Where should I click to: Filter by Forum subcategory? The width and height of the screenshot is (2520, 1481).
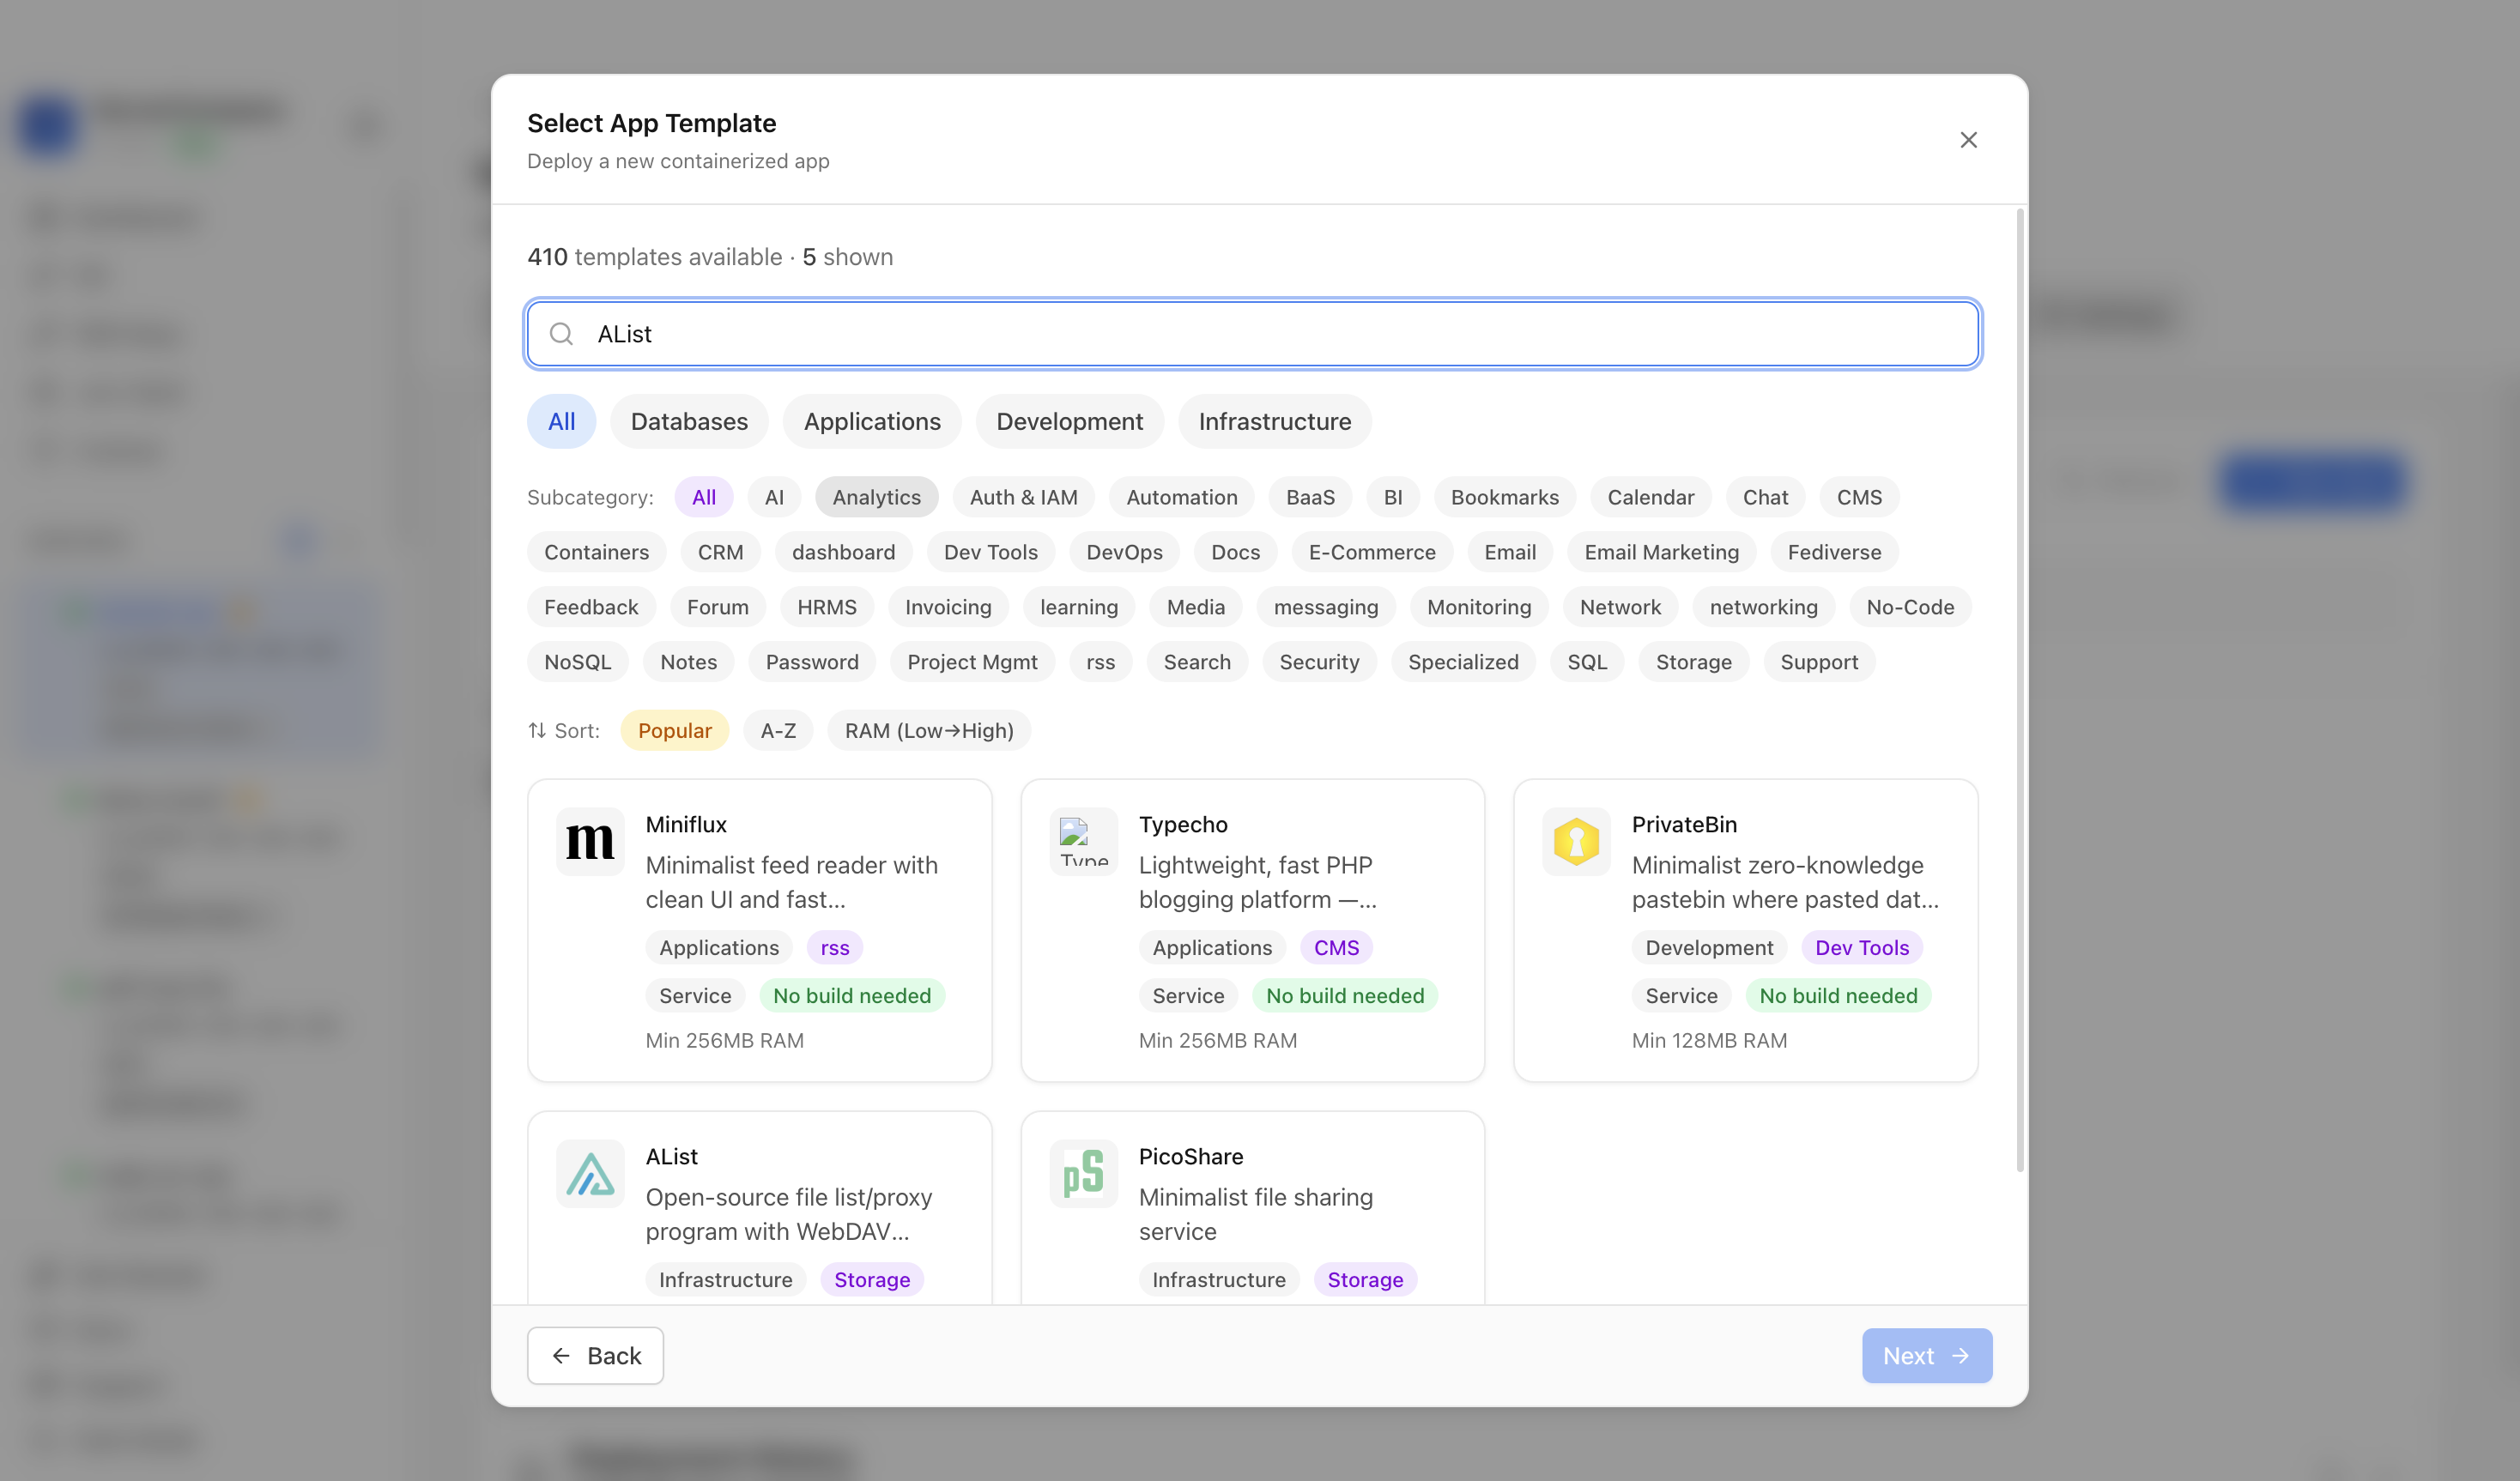point(717,607)
